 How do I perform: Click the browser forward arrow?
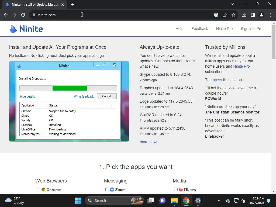[x=15, y=15]
